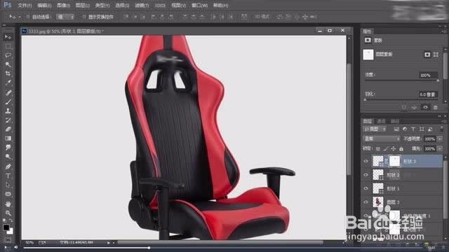
Task: Click the pixel mask button in Properties
Action: (x=427, y=55)
